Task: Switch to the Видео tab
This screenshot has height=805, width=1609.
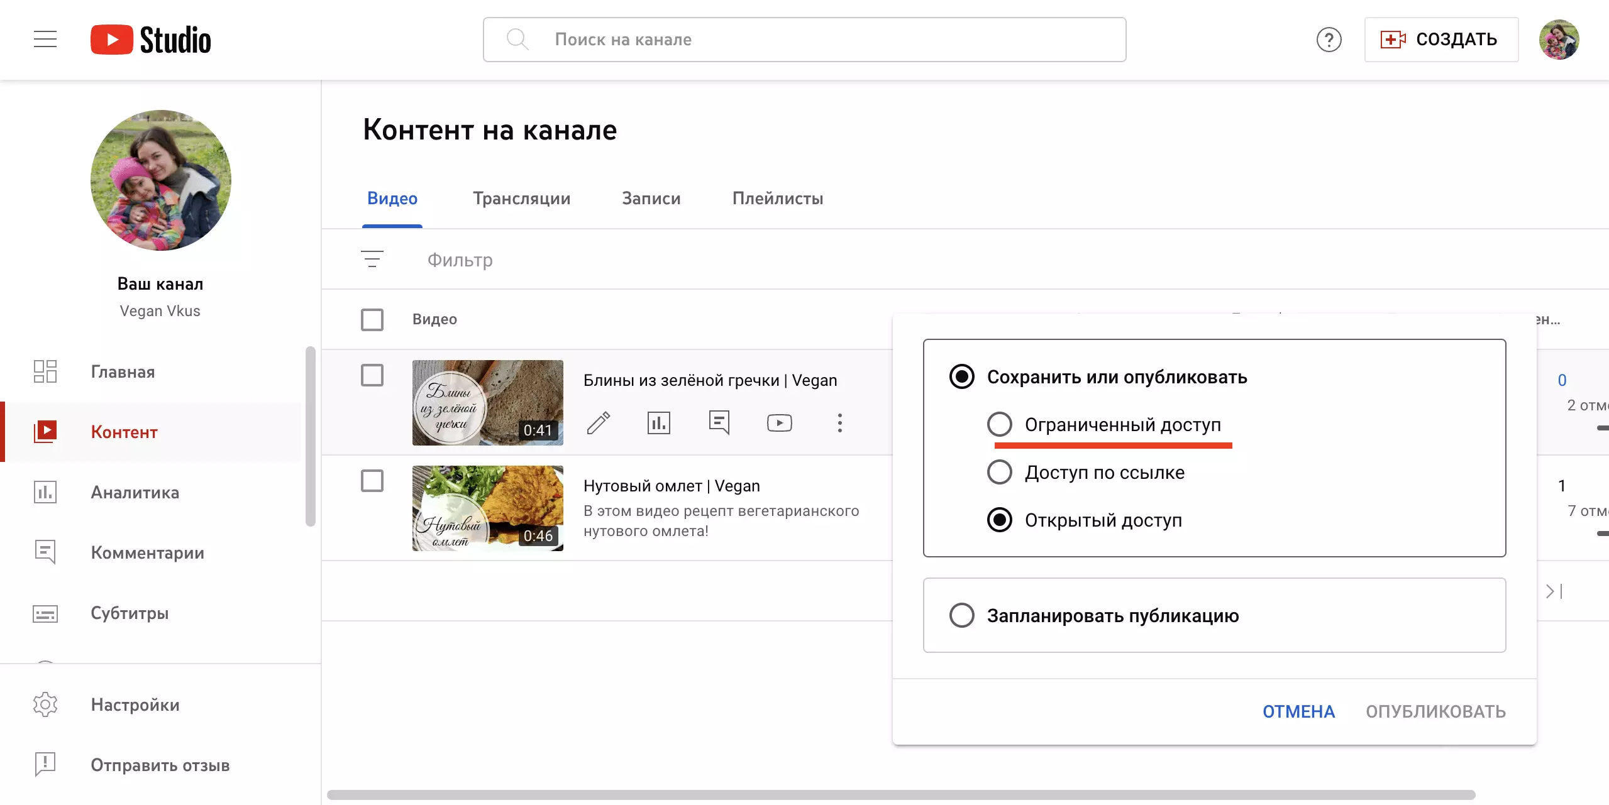Action: (392, 199)
